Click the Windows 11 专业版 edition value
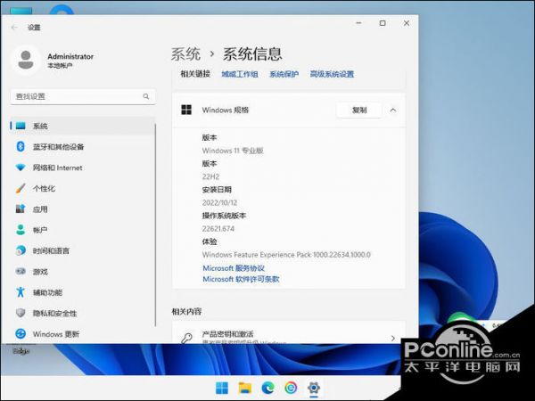Viewport: 535px width, 401px height. [233, 151]
